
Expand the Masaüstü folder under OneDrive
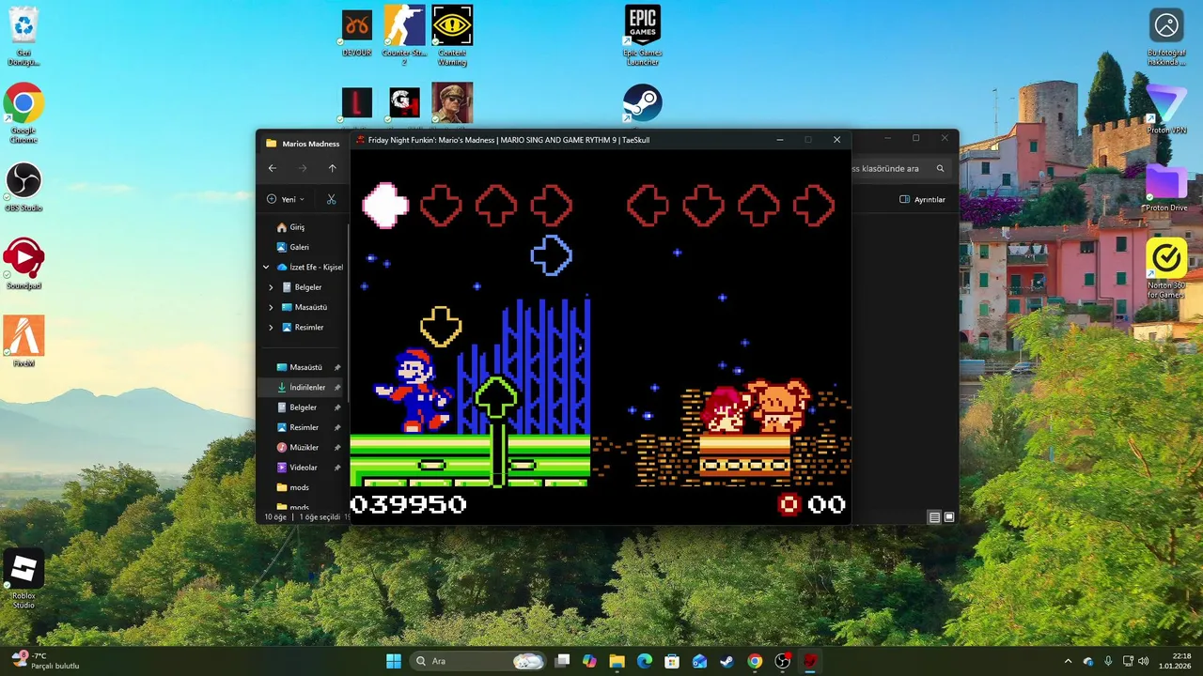coord(272,307)
